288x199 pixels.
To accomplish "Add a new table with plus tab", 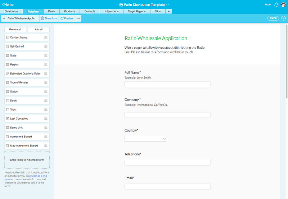I will click(x=169, y=12).
